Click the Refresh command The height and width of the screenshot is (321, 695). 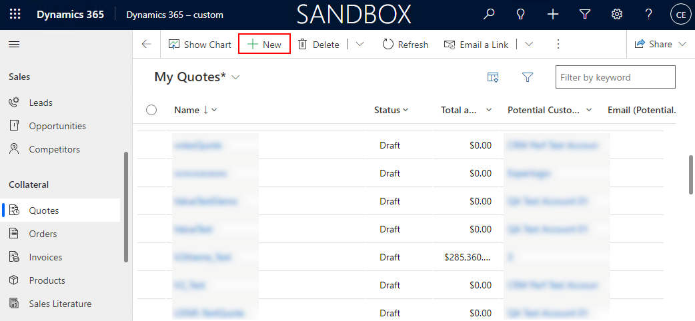[x=405, y=44]
